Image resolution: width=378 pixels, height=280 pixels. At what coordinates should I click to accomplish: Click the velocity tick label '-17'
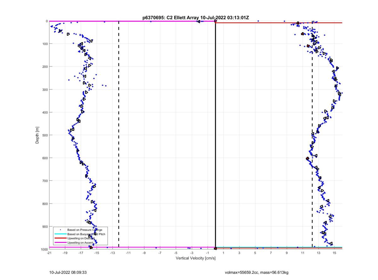(81, 253)
